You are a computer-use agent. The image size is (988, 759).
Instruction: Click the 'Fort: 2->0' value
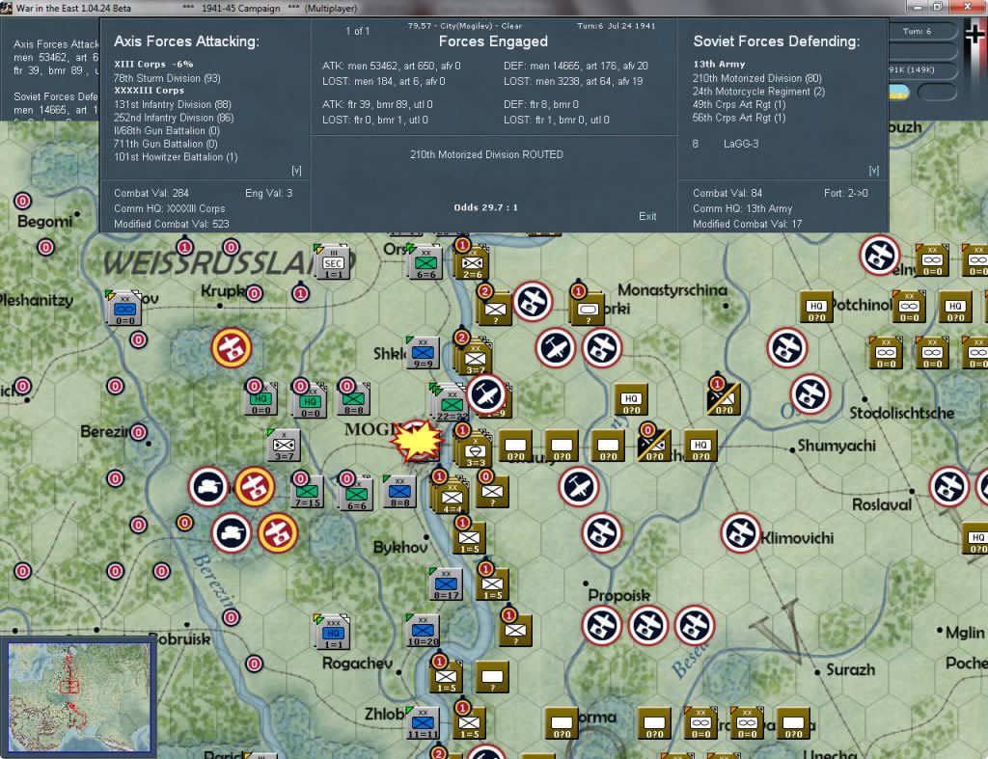click(845, 193)
